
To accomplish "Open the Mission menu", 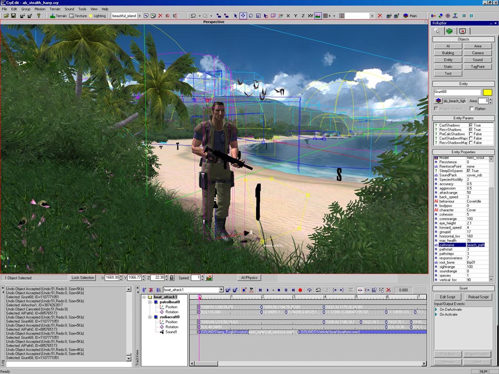I will (x=40, y=9).
